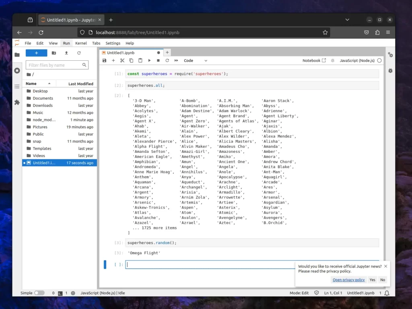The height and width of the screenshot is (309, 412).
Task: Toggle Simple interface mode switch
Action: 39,293
